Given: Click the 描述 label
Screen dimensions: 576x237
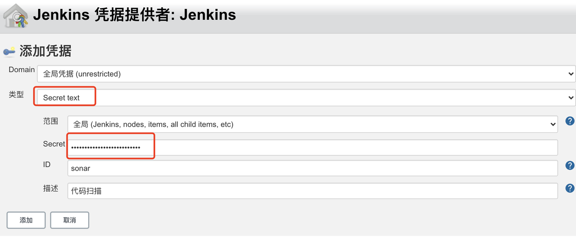Looking at the screenshot, I should (x=50, y=189).
